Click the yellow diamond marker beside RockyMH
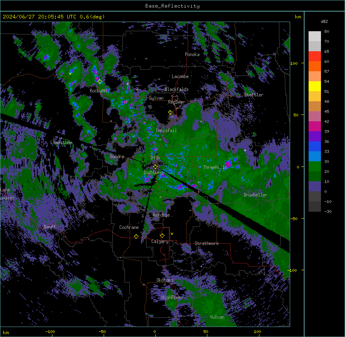345x337 pixels. pos(100,82)
